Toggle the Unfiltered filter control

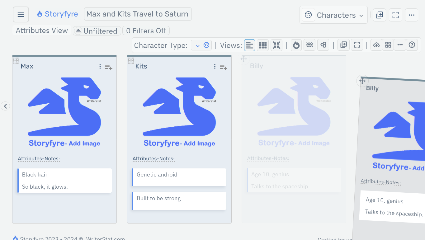click(x=97, y=31)
